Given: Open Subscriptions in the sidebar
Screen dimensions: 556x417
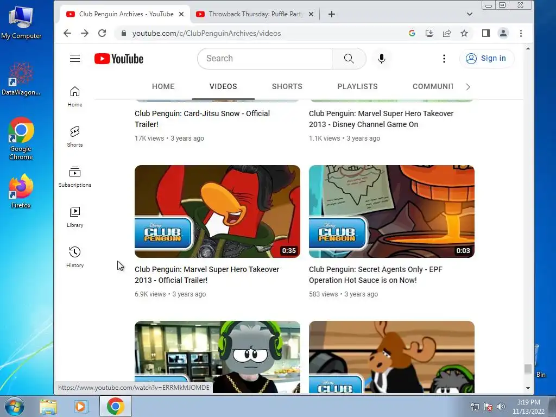Looking at the screenshot, I should click(75, 177).
